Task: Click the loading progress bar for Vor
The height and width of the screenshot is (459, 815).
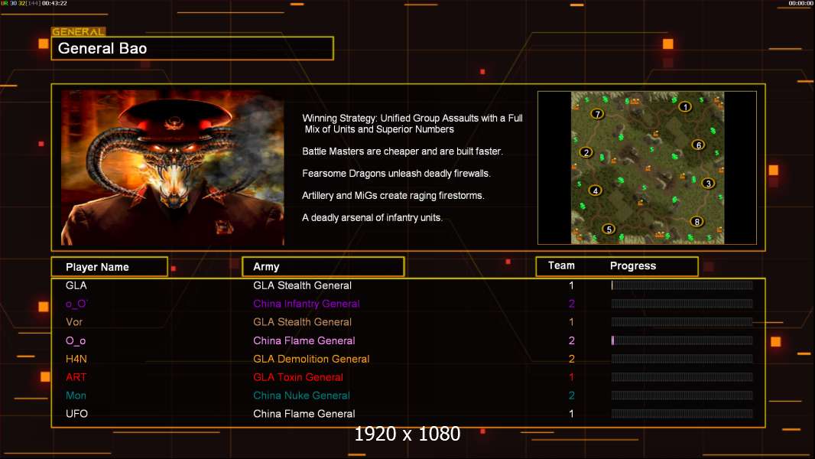Action: click(682, 322)
